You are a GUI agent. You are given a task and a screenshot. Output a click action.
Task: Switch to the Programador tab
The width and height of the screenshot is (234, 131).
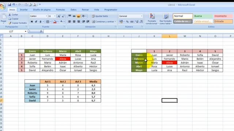click(x=111, y=10)
